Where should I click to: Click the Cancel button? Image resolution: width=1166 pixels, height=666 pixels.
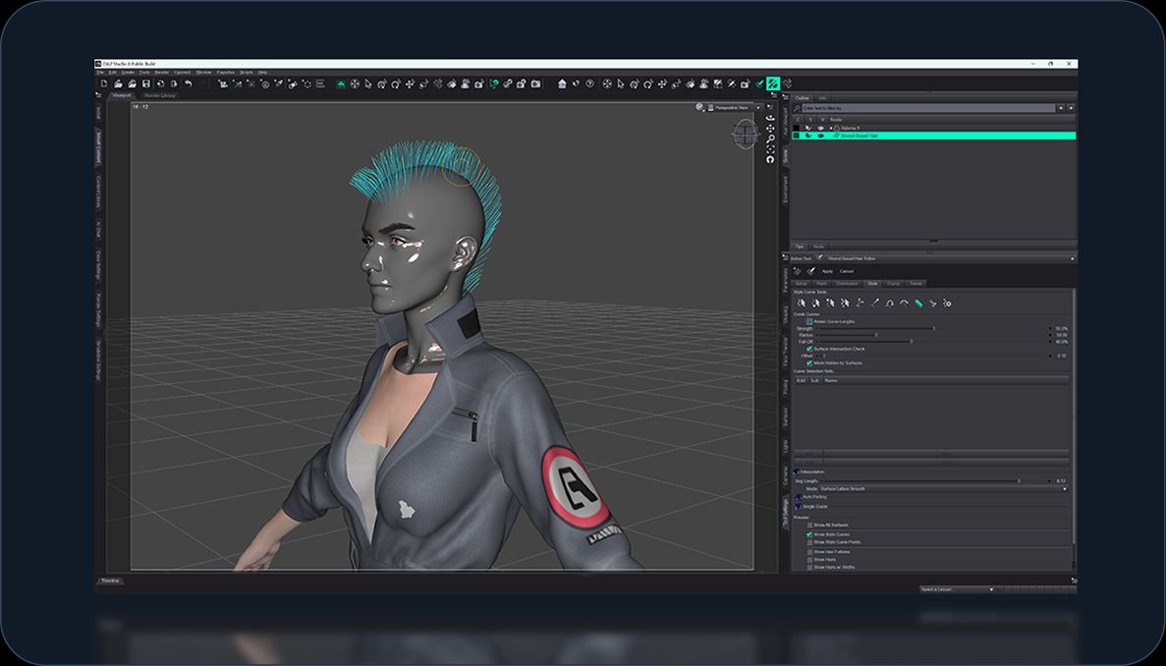[x=846, y=270]
